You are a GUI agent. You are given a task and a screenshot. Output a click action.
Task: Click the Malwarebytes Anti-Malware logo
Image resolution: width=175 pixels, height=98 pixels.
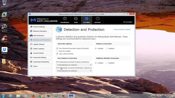44,20
